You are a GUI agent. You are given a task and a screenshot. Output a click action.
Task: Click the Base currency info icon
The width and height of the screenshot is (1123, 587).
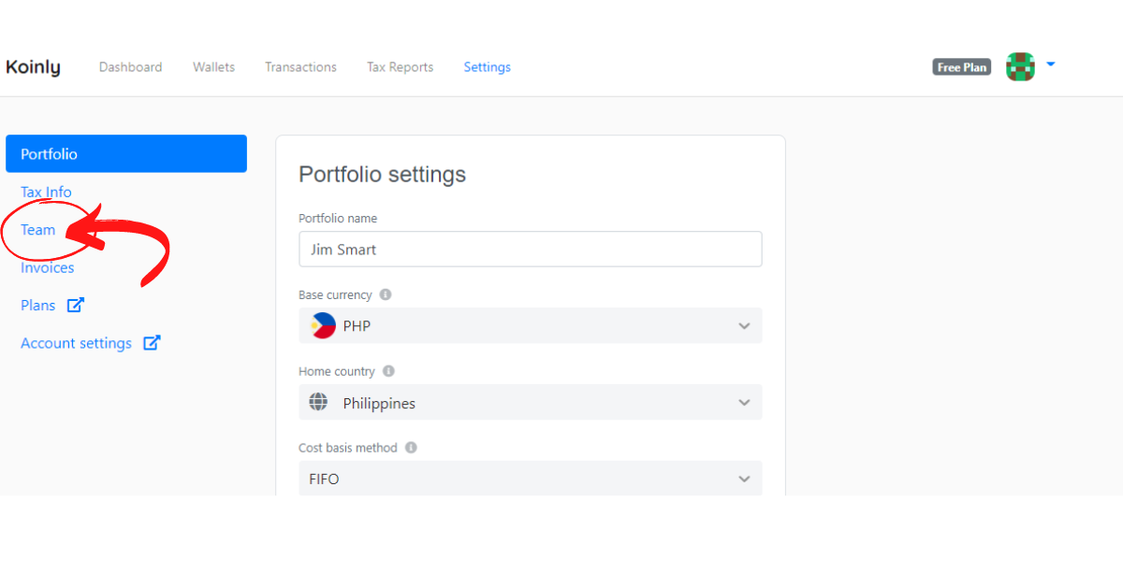(x=386, y=294)
